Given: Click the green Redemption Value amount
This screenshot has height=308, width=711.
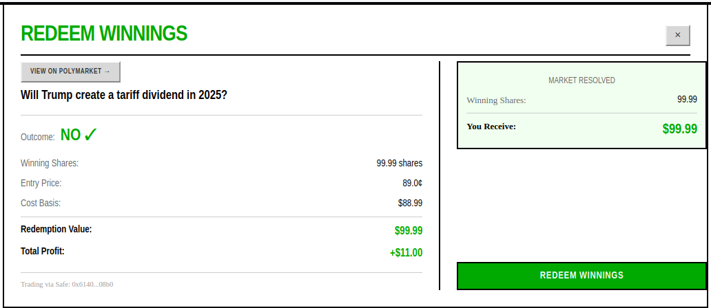Looking at the screenshot, I should pyautogui.click(x=409, y=231).
